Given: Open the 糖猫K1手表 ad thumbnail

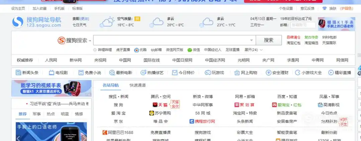Looking at the screenshot, I should 336,24.
